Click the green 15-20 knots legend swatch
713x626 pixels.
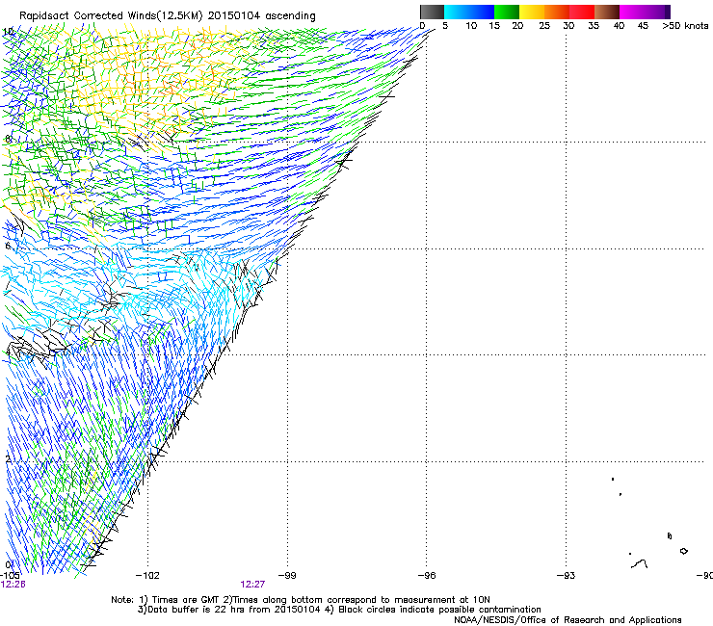pyautogui.click(x=507, y=12)
